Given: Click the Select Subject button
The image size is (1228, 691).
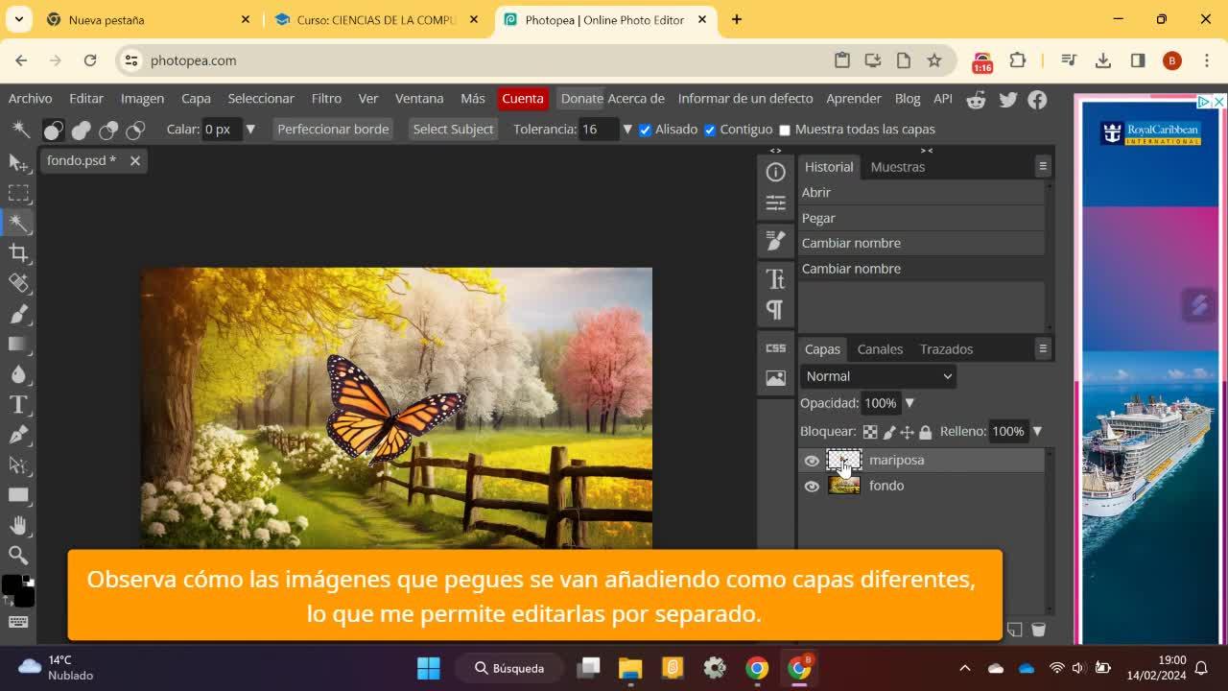Looking at the screenshot, I should pyautogui.click(x=453, y=130).
